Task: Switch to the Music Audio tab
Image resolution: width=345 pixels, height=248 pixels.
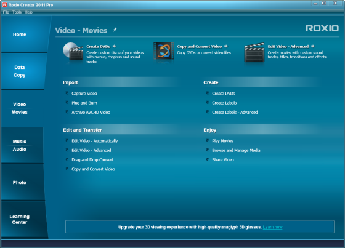Action: pyautogui.click(x=22, y=145)
